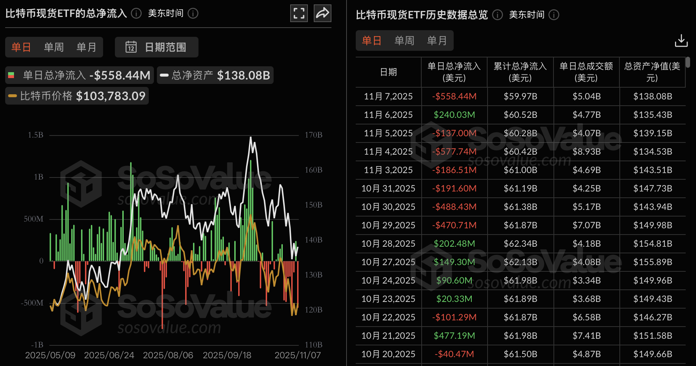Switch the history table to 单周 view
This screenshot has height=366, width=696.
point(404,41)
